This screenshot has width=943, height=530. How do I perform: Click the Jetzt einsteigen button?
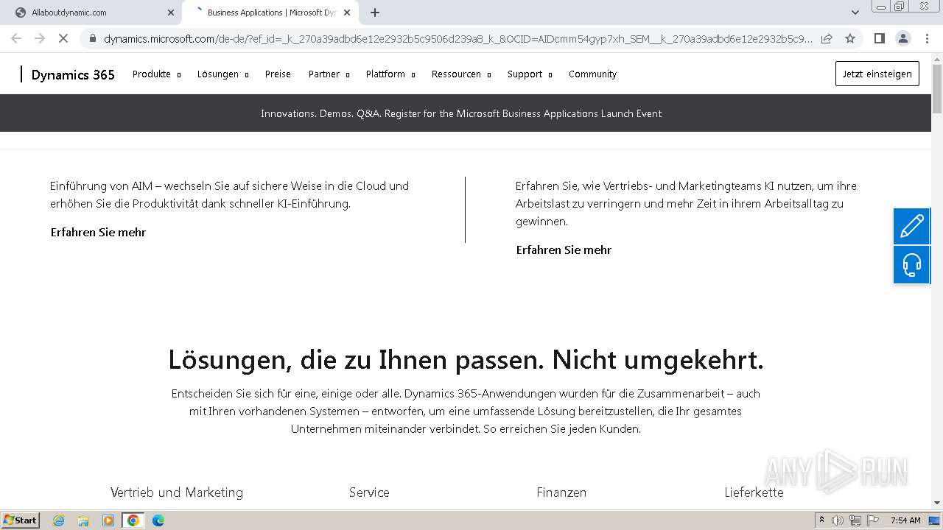tap(877, 74)
